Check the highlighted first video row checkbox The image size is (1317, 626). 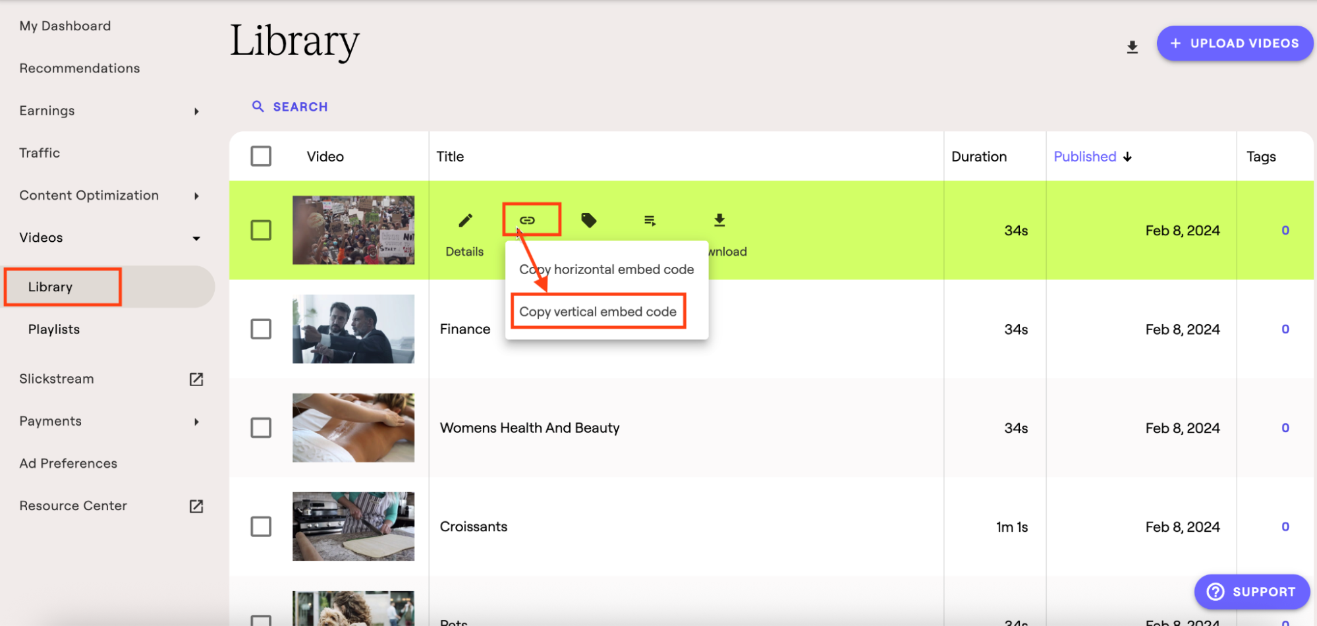(x=261, y=230)
